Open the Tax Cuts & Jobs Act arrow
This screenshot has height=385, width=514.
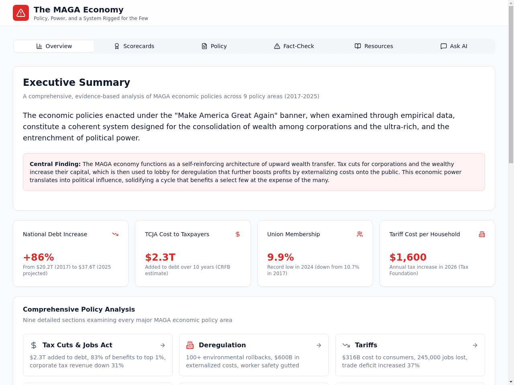tap(163, 345)
